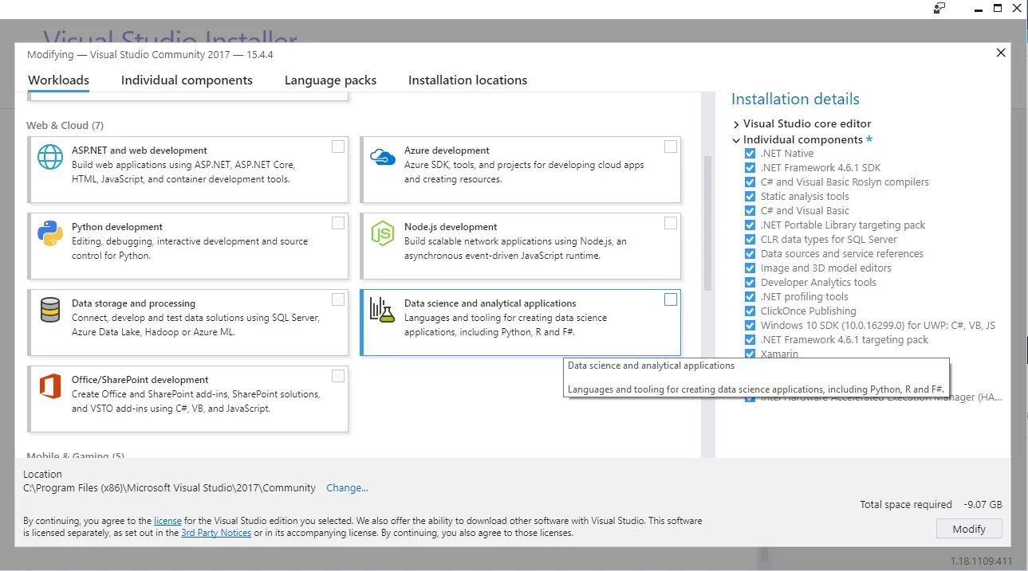The width and height of the screenshot is (1028, 571).
Task: Click the Data science flask icon
Action: coord(383,310)
